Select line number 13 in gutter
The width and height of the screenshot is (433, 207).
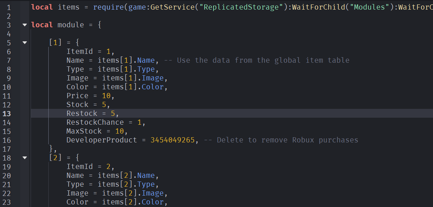tap(7, 114)
